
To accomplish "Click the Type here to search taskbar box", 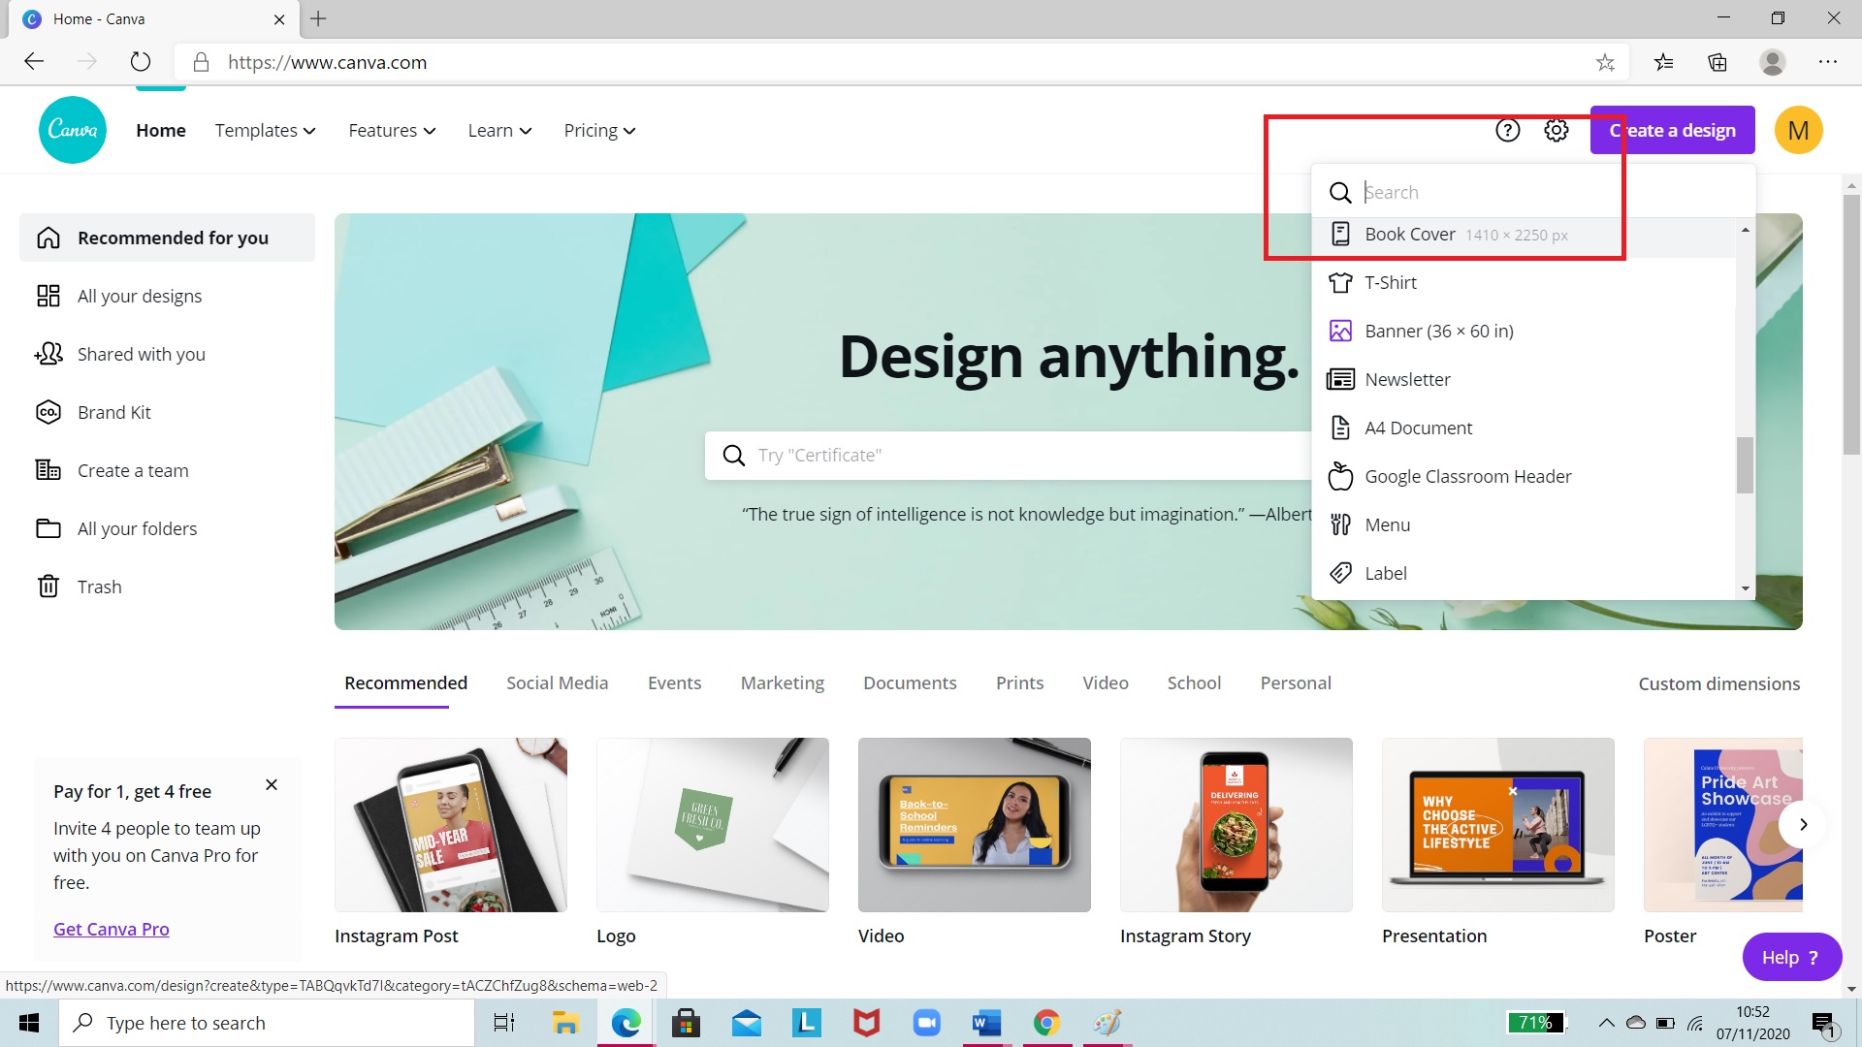I will point(267,1023).
